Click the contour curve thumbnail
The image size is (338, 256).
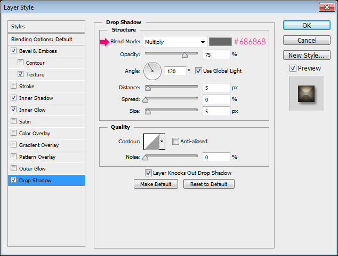[x=151, y=142]
